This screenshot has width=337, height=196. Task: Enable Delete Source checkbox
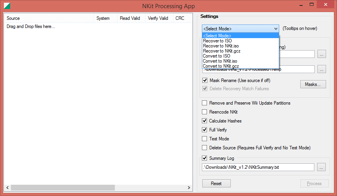click(x=204, y=148)
